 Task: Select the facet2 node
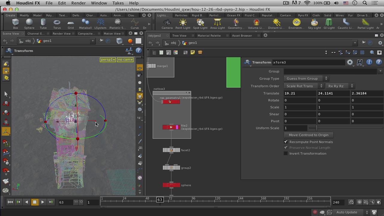coord(171,150)
